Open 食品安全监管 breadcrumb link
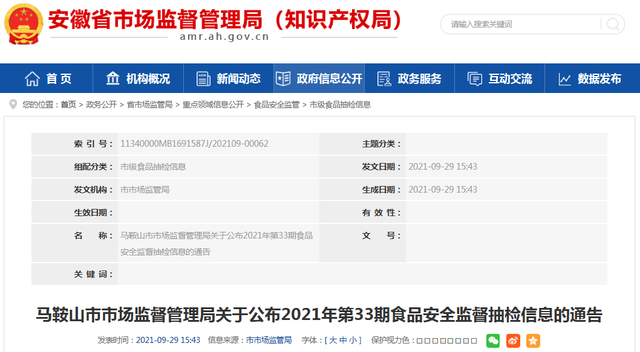The image size is (640, 352). pos(276,104)
